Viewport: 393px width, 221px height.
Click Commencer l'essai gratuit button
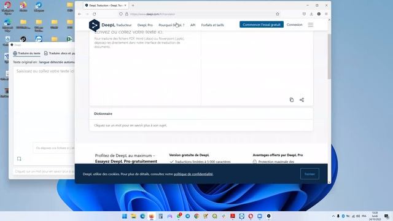coord(262,25)
